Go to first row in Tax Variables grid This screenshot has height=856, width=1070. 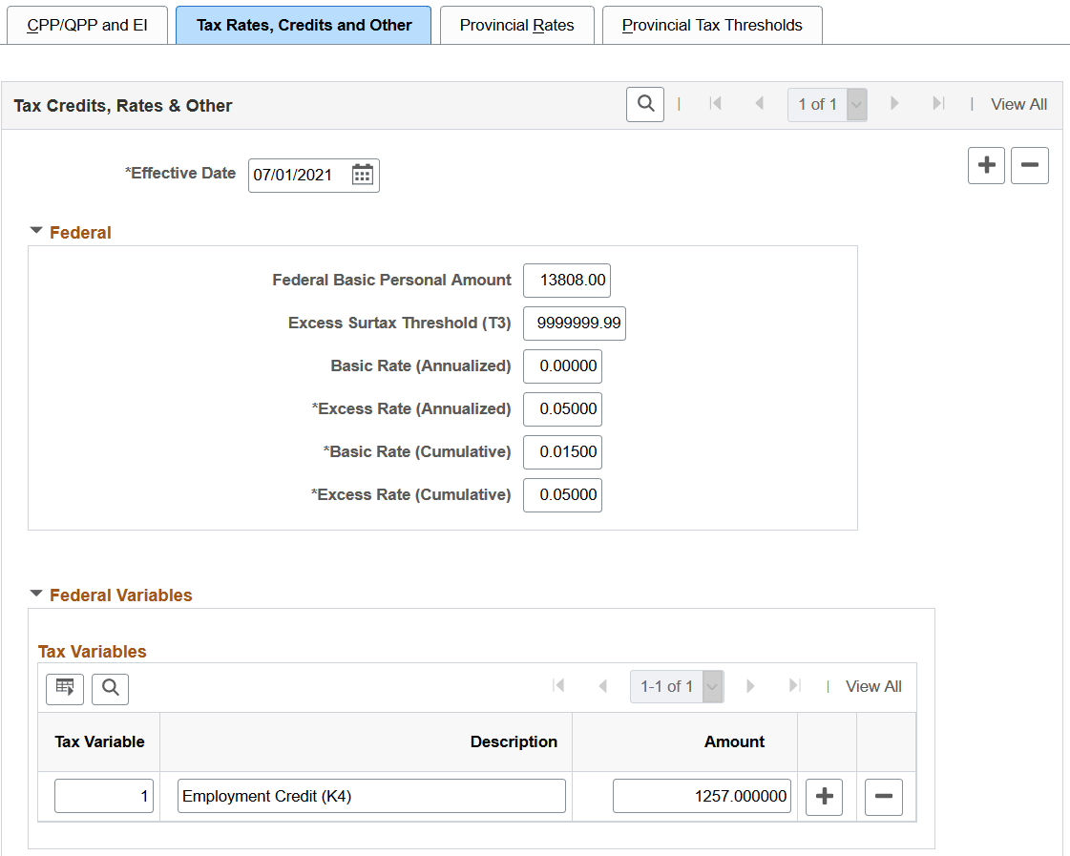pyautogui.click(x=558, y=685)
